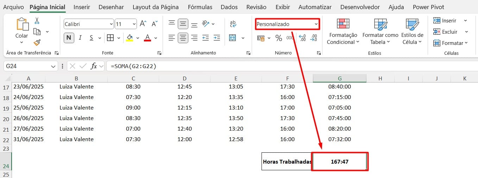Toggle Bold (N) formatting
This screenshot has width=478, height=178.
69,38
